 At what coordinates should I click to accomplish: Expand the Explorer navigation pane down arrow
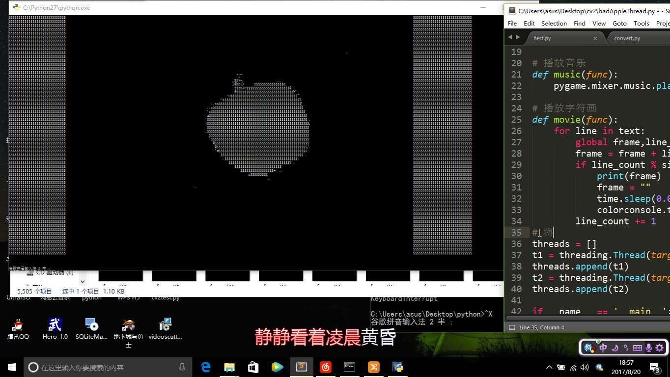click(x=83, y=282)
